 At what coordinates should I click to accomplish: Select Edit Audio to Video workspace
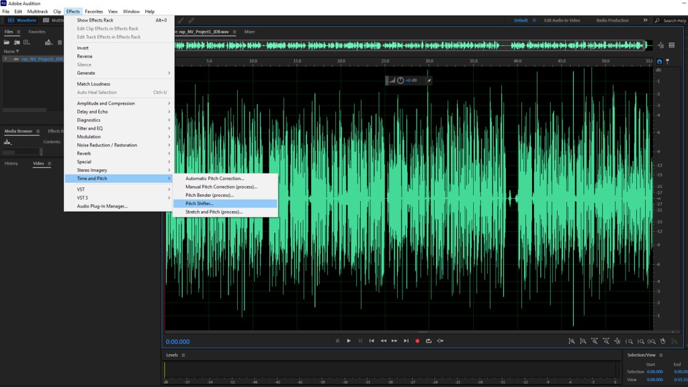pos(562,20)
